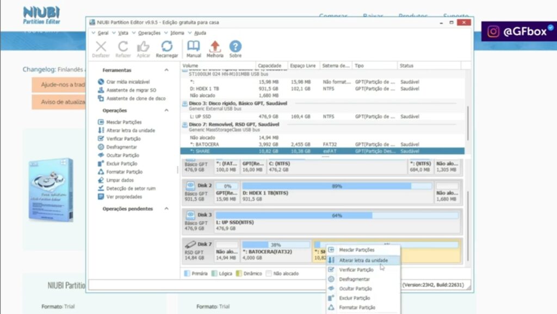Open the Idioma menu
The image size is (557, 314).
[177, 33]
